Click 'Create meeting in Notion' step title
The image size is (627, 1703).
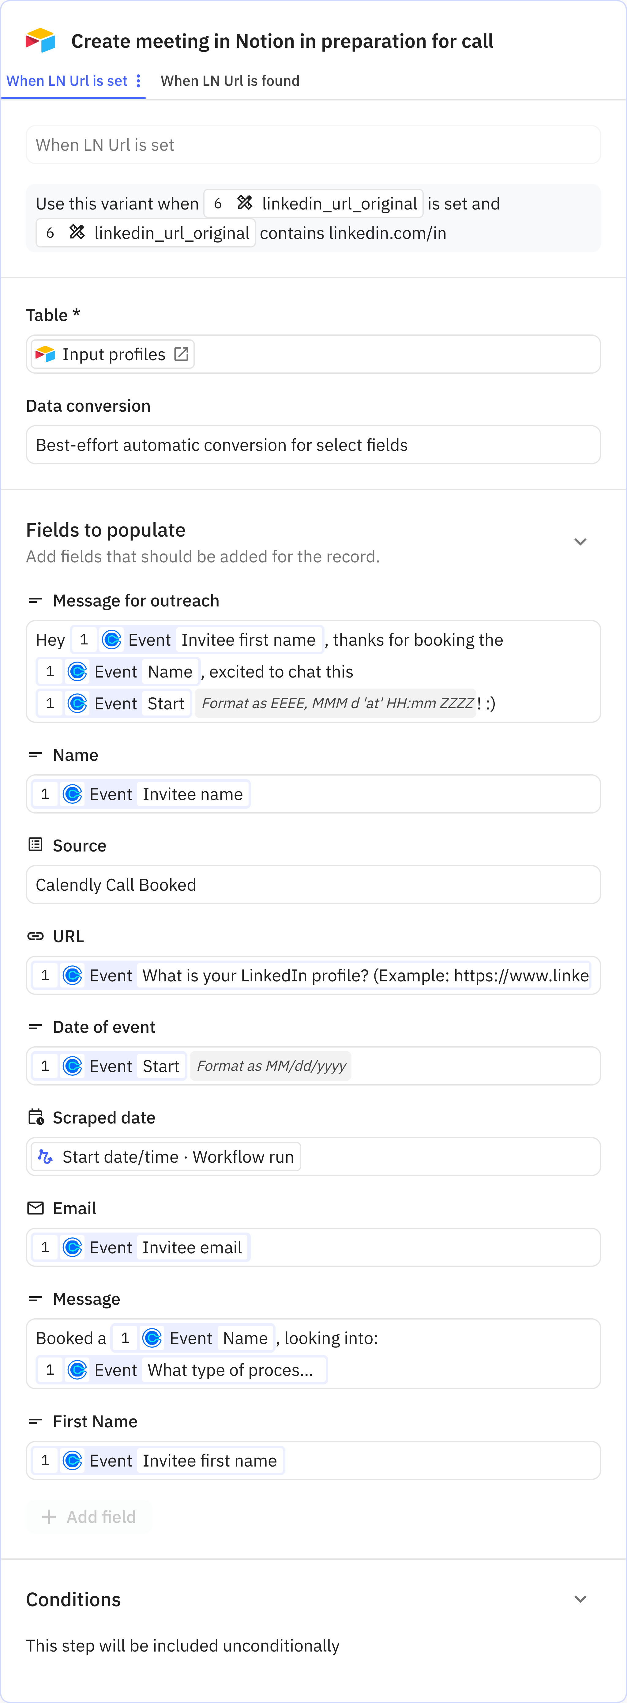[282, 41]
